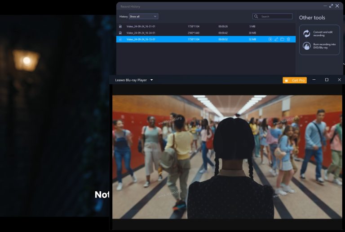The height and width of the screenshot is (232, 345).
Task: Click the Burn recording into DVD/Blu-ray flame icon
Action: (307, 46)
